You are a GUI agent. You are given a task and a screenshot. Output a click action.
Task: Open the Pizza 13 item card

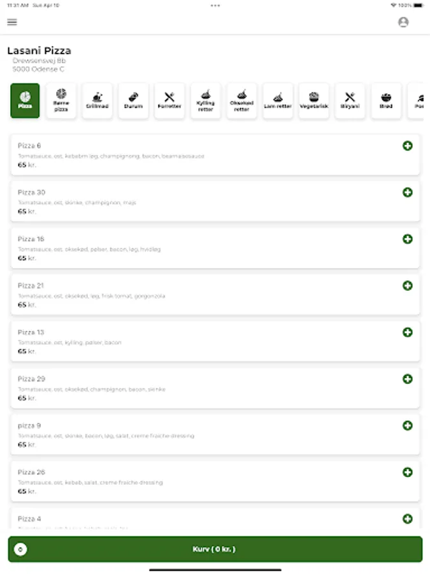pos(191,341)
